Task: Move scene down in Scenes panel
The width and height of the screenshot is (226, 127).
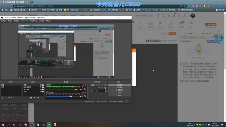Action: [x=12, y=98]
